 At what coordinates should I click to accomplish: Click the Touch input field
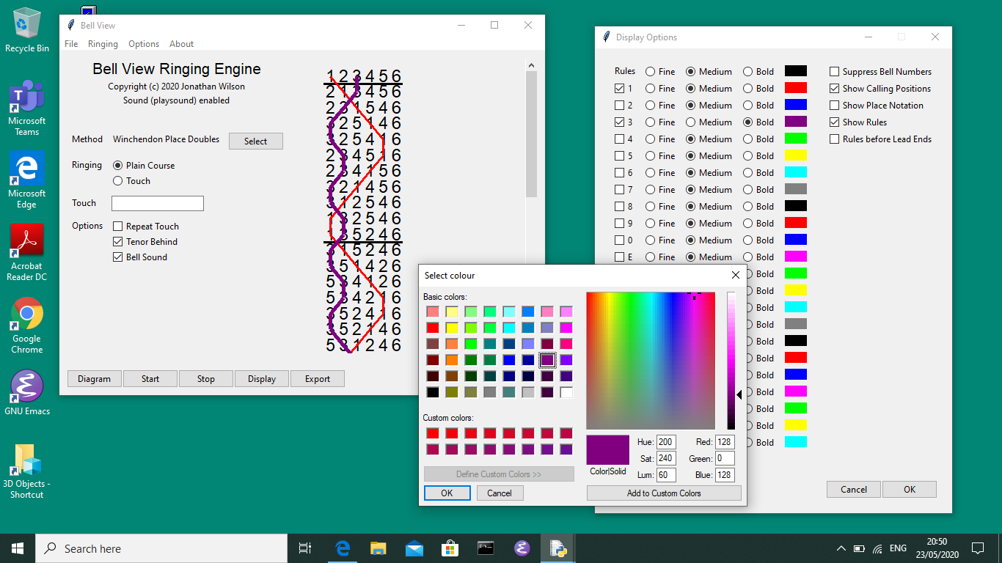tap(158, 203)
